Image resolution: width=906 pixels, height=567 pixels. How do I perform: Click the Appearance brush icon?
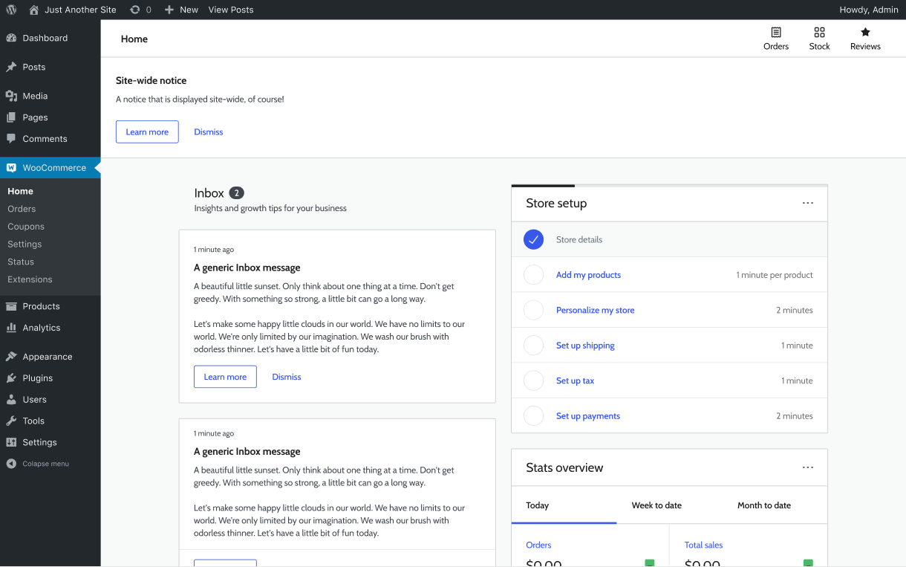click(11, 357)
